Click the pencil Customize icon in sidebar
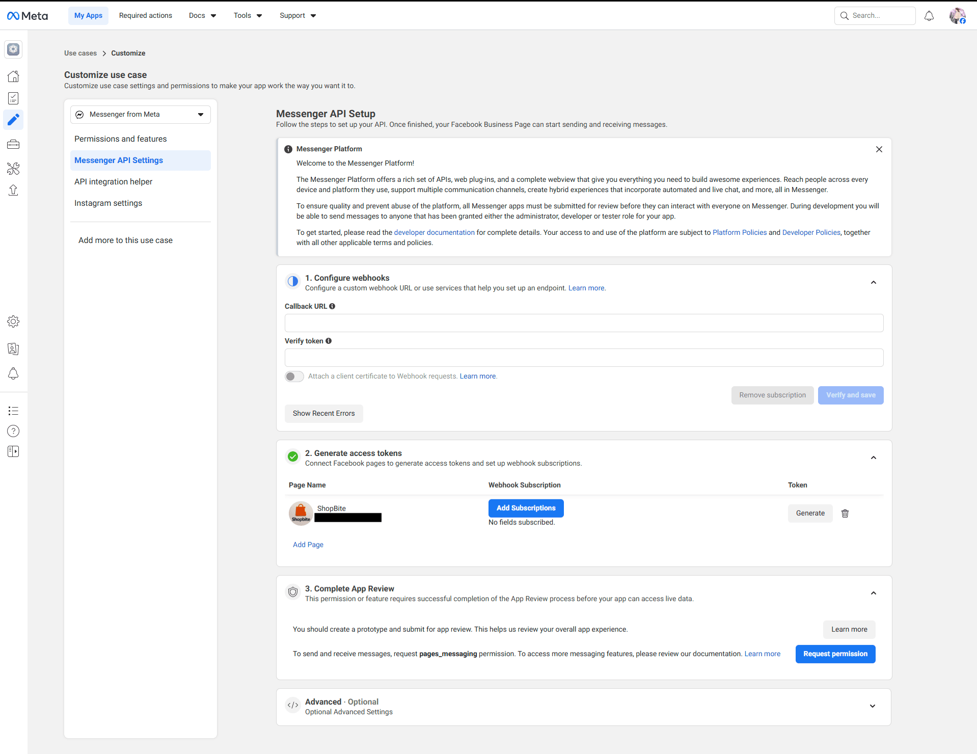This screenshot has height=754, width=977. pyautogui.click(x=13, y=120)
